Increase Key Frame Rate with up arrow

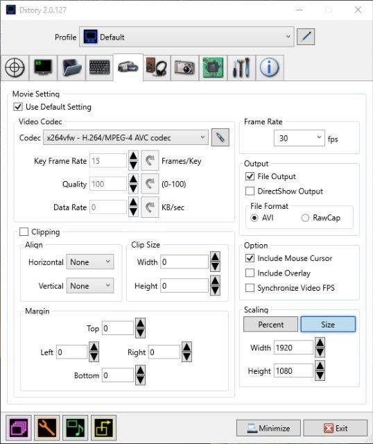point(133,155)
